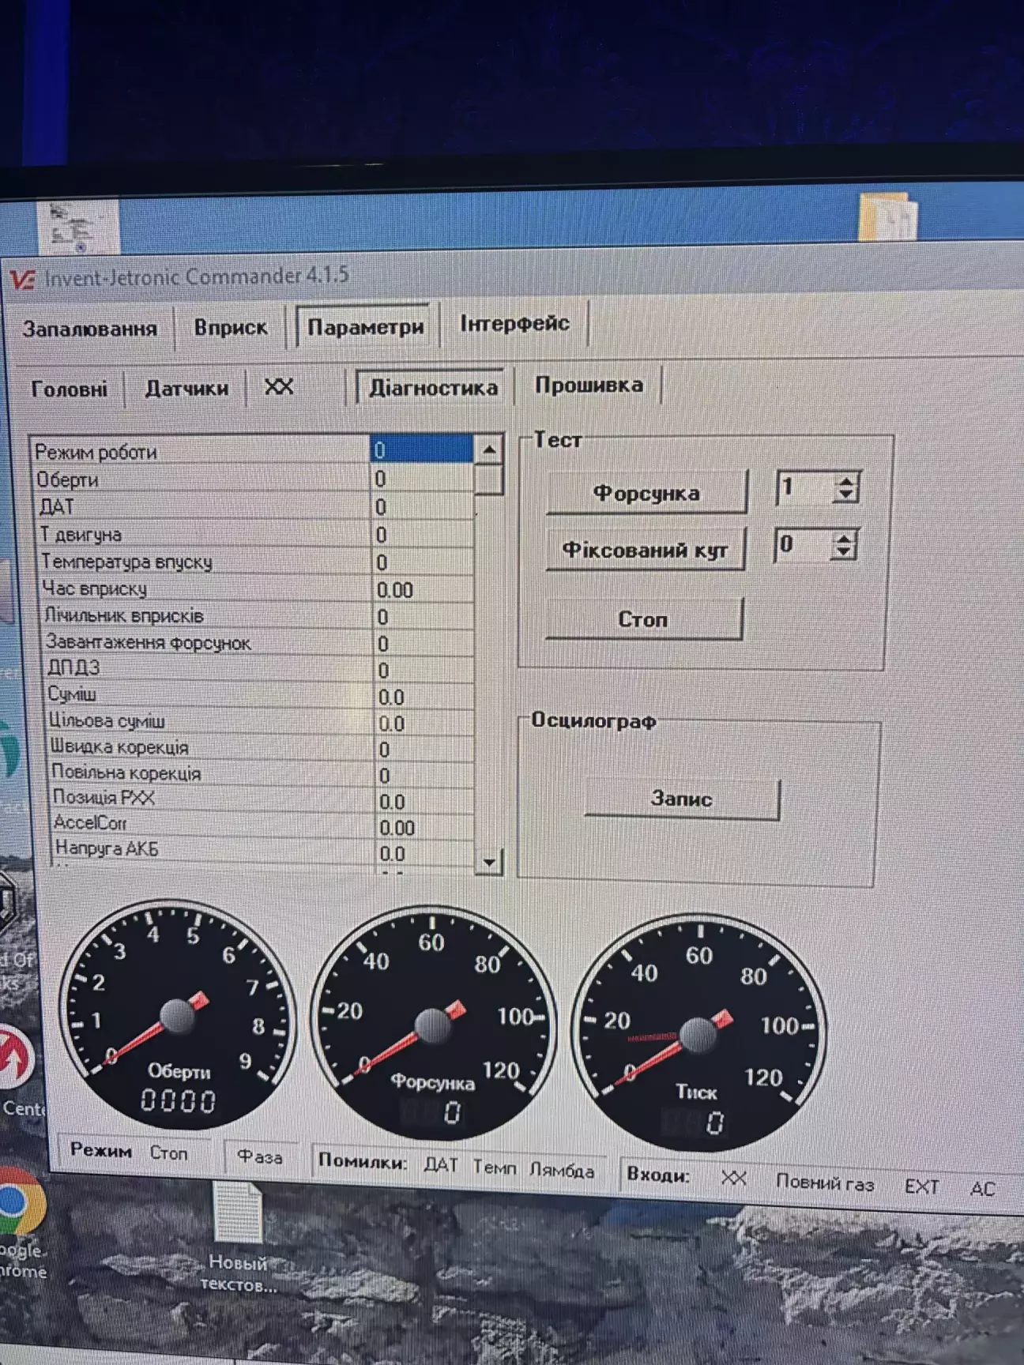Select the Режим роботи value cell

[421, 450]
